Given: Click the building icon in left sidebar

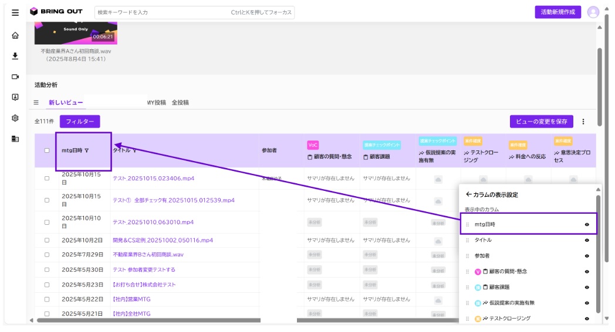Looking at the screenshot, I should 15,139.
